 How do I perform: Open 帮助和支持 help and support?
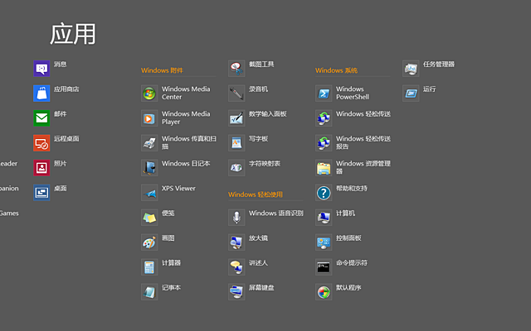pos(341,193)
